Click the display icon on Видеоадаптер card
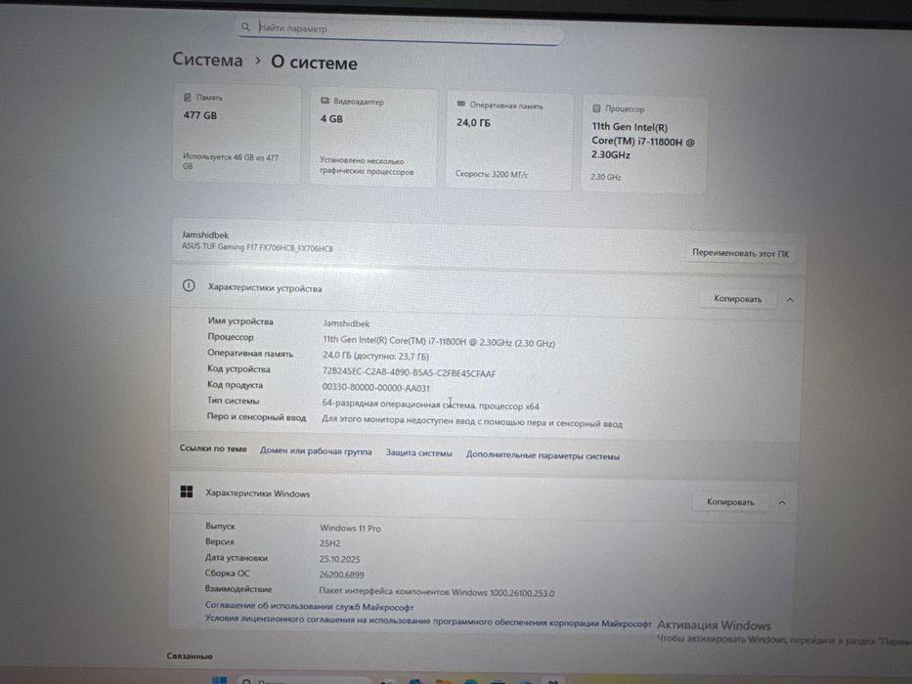Viewport: 912px width, 684px height. coord(326,101)
